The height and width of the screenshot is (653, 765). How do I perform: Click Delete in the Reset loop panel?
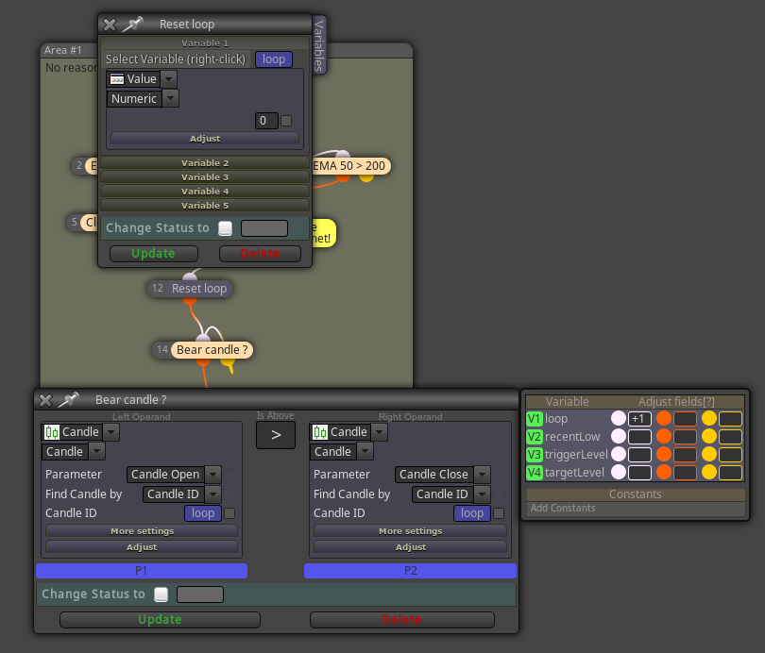point(260,254)
